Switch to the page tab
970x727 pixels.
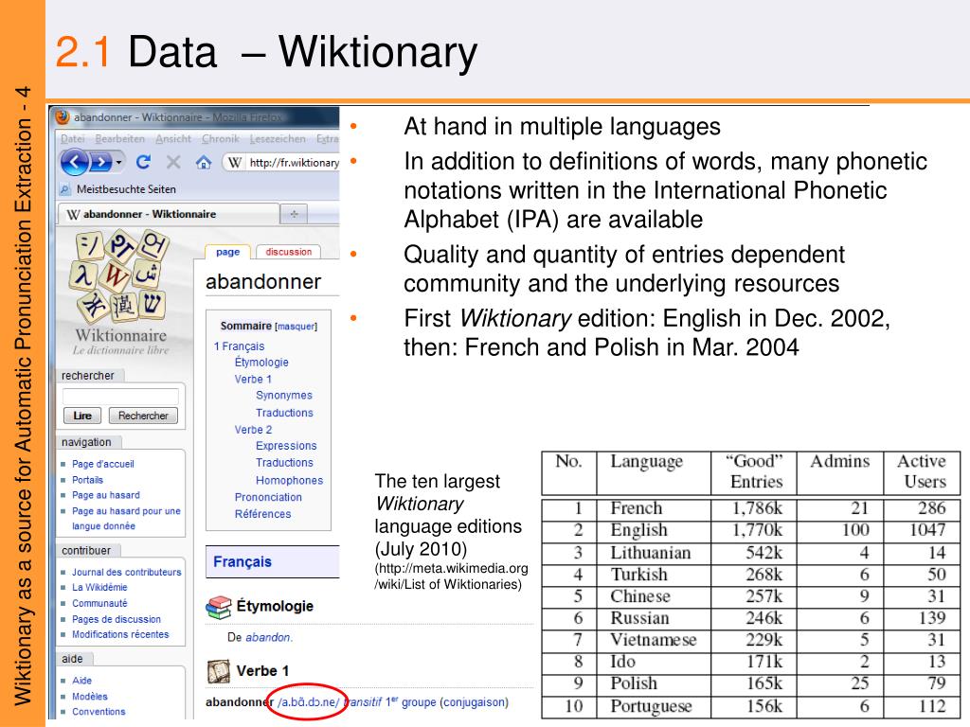point(227,252)
